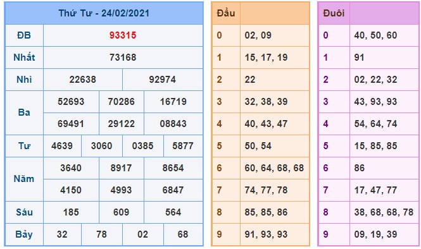Screen dimensions: 421x249
Task: Select the 'Tư' prize label
Action: (x=24, y=146)
